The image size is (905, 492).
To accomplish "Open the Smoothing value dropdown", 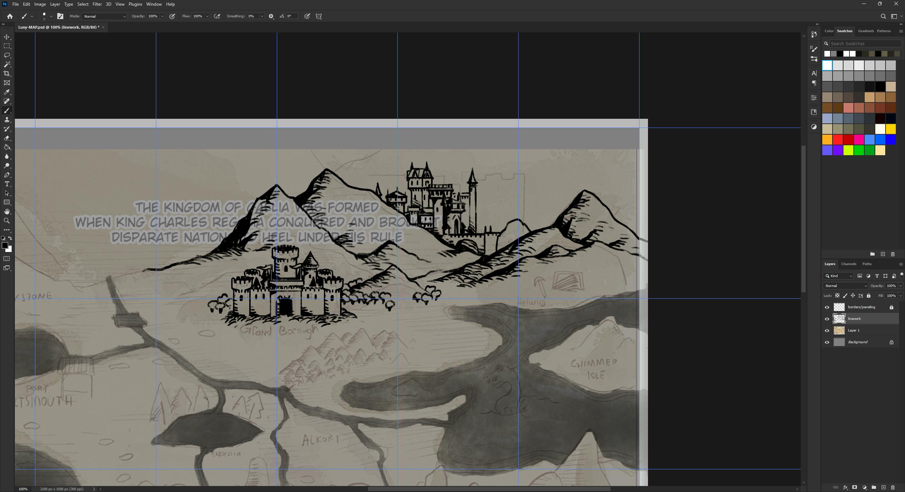I will [262, 16].
